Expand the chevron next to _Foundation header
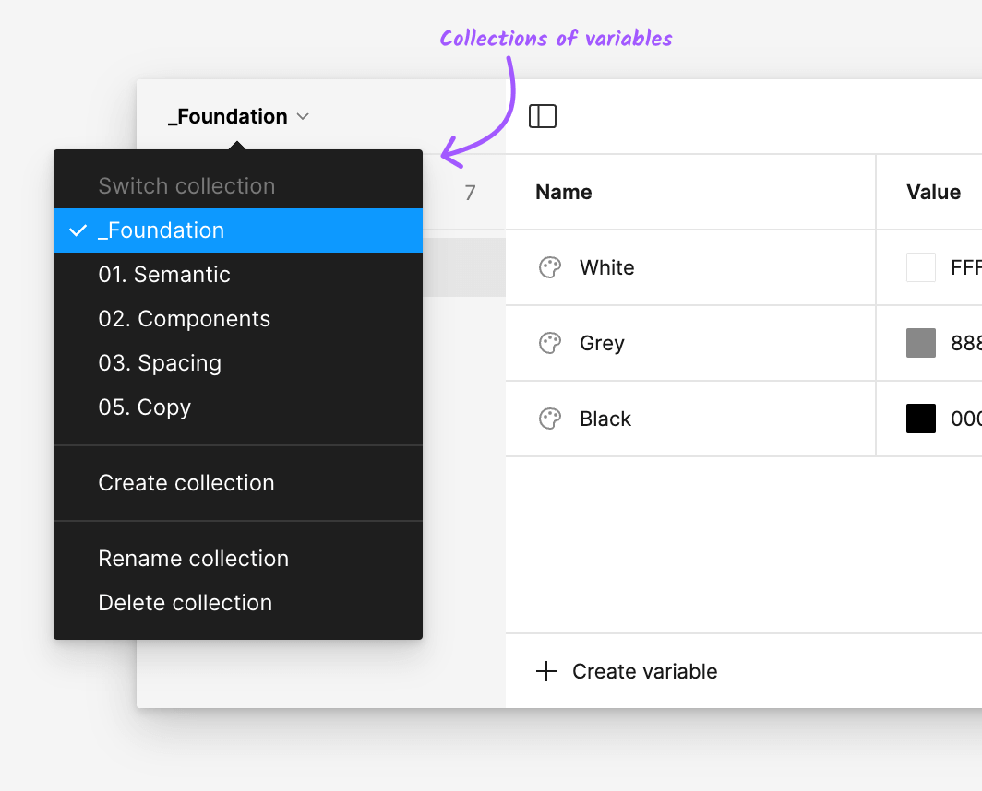 click(x=303, y=116)
